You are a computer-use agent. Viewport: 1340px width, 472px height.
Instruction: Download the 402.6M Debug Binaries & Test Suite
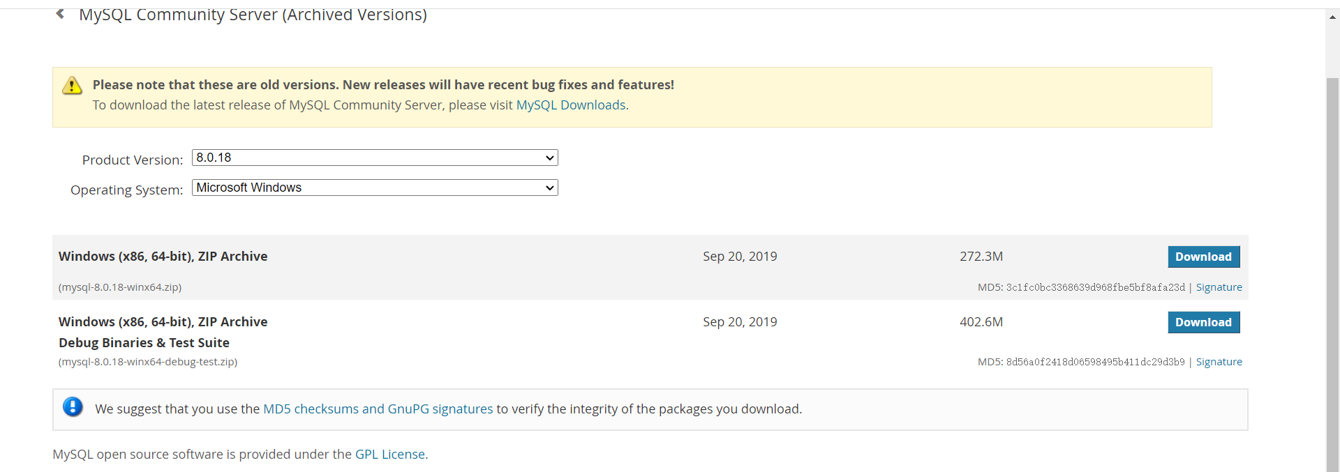tap(1204, 322)
